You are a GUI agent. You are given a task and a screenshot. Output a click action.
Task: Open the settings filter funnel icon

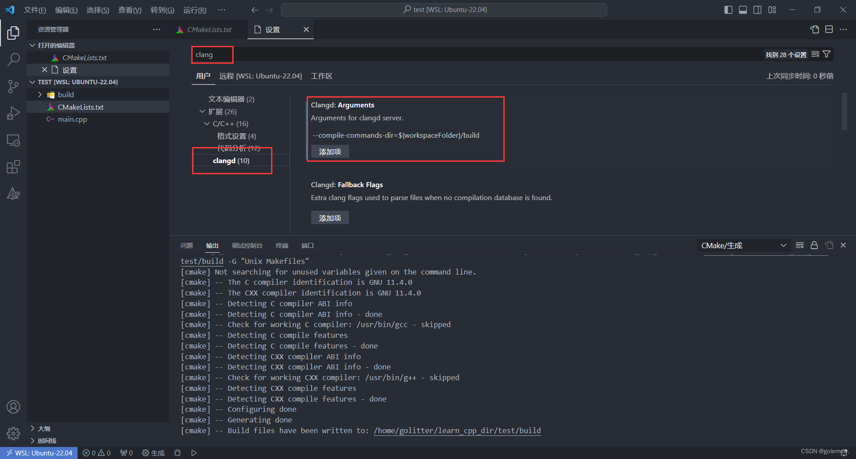pyautogui.click(x=827, y=54)
